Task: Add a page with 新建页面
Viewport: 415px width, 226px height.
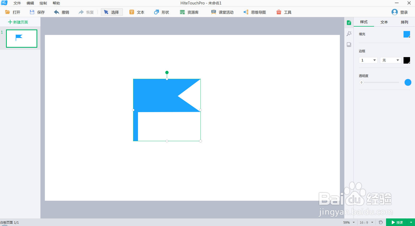Action: pyautogui.click(x=18, y=22)
